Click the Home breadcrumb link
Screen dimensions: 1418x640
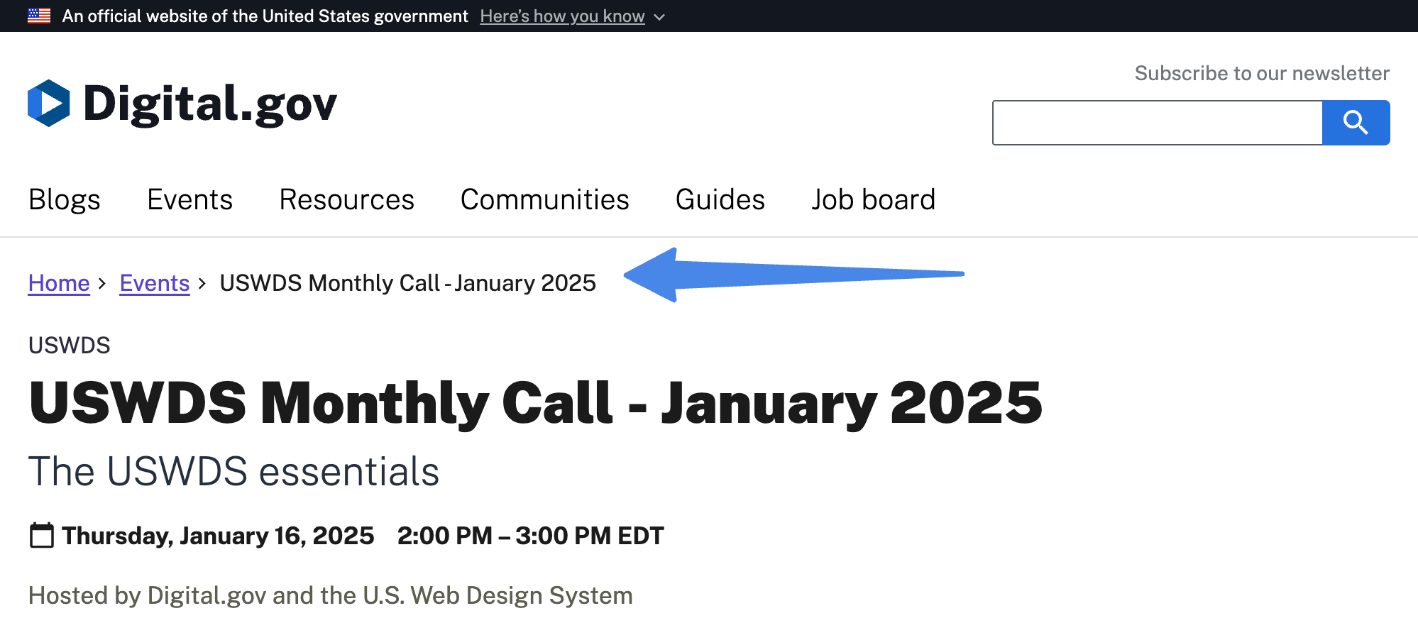(59, 282)
